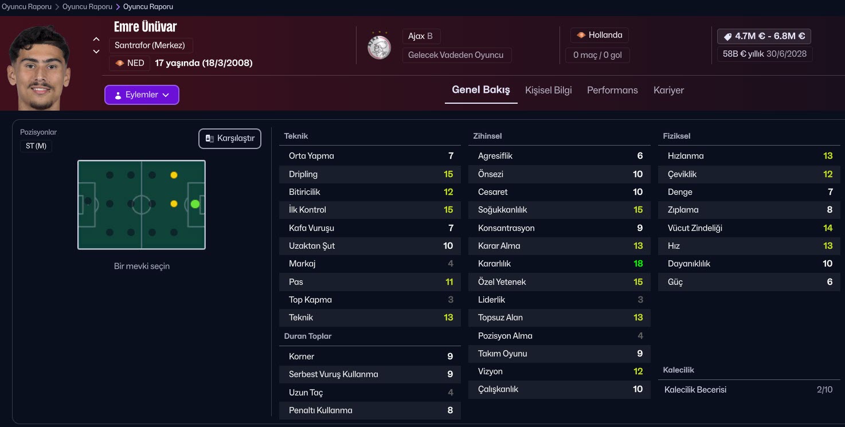This screenshot has height=427, width=845.
Task: Open the Eylemler dropdown menu
Action: [x=142, y=95]
